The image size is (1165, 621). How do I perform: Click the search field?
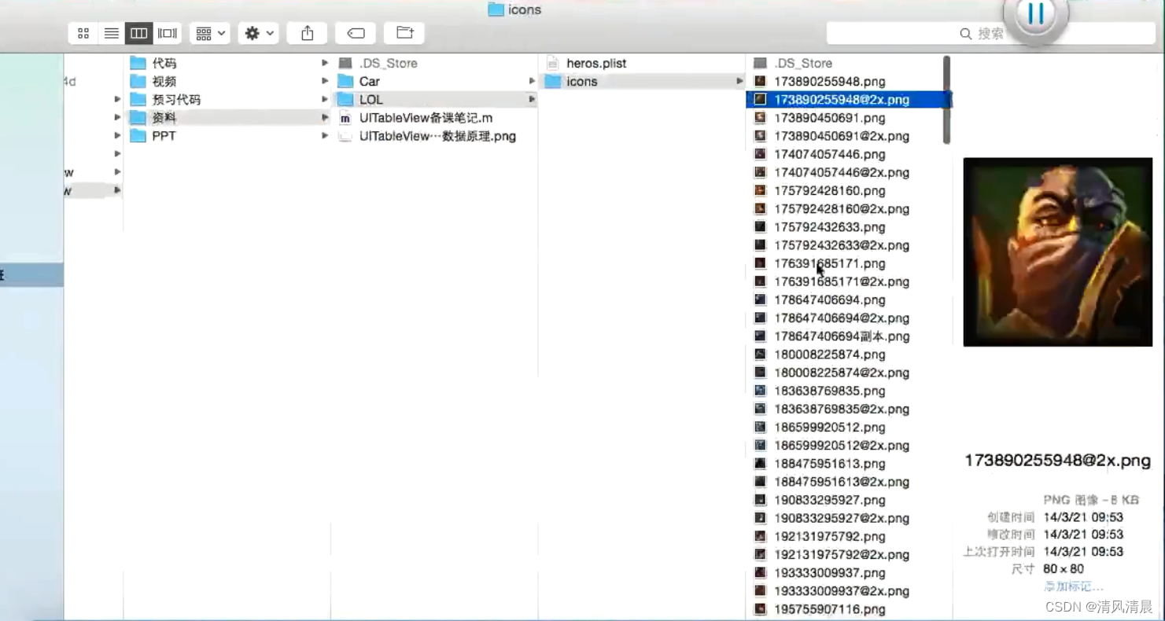click(x=990, y=33)
